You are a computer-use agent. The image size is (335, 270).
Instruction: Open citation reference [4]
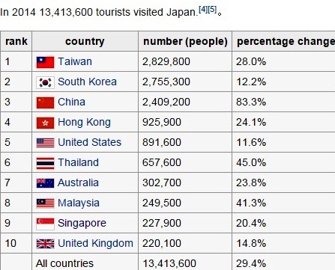click(x=203, y=10)
